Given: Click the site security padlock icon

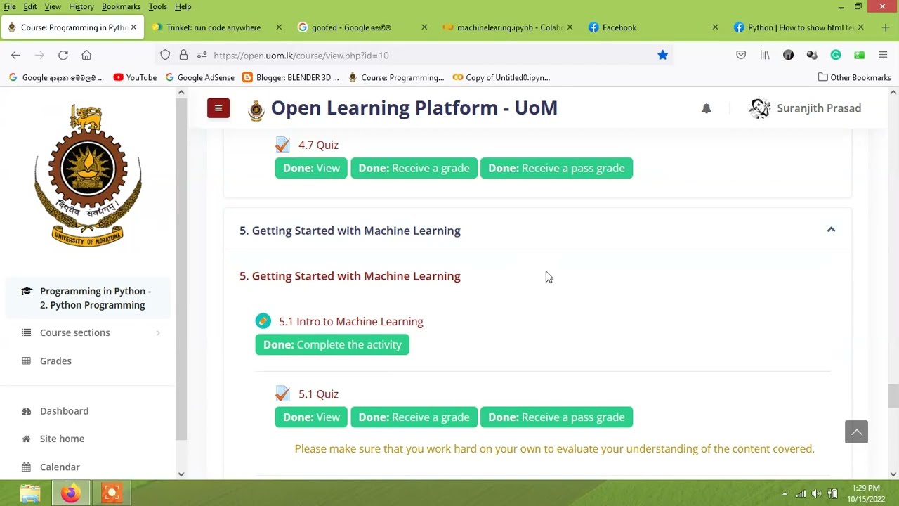Looking at the screenshot, I should [x=183, y=55].
